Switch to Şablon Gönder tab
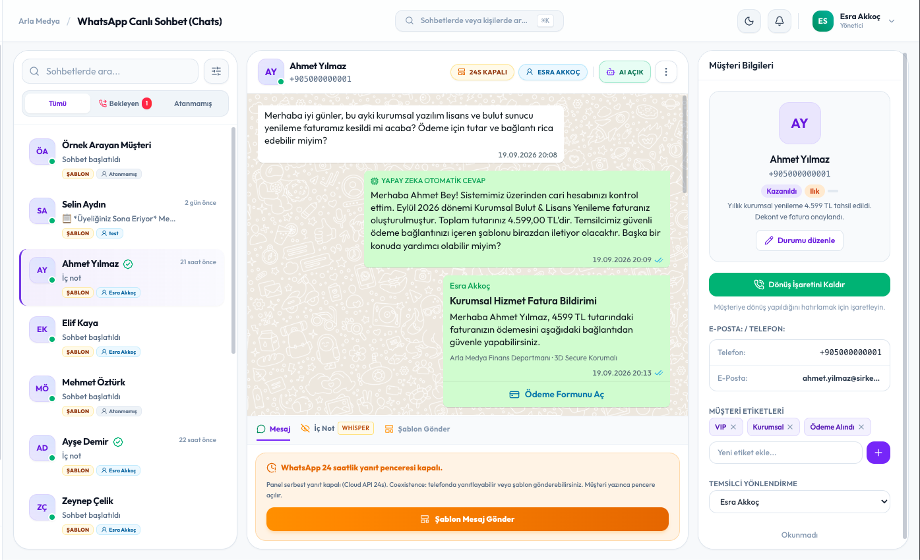 coord(417,429)
